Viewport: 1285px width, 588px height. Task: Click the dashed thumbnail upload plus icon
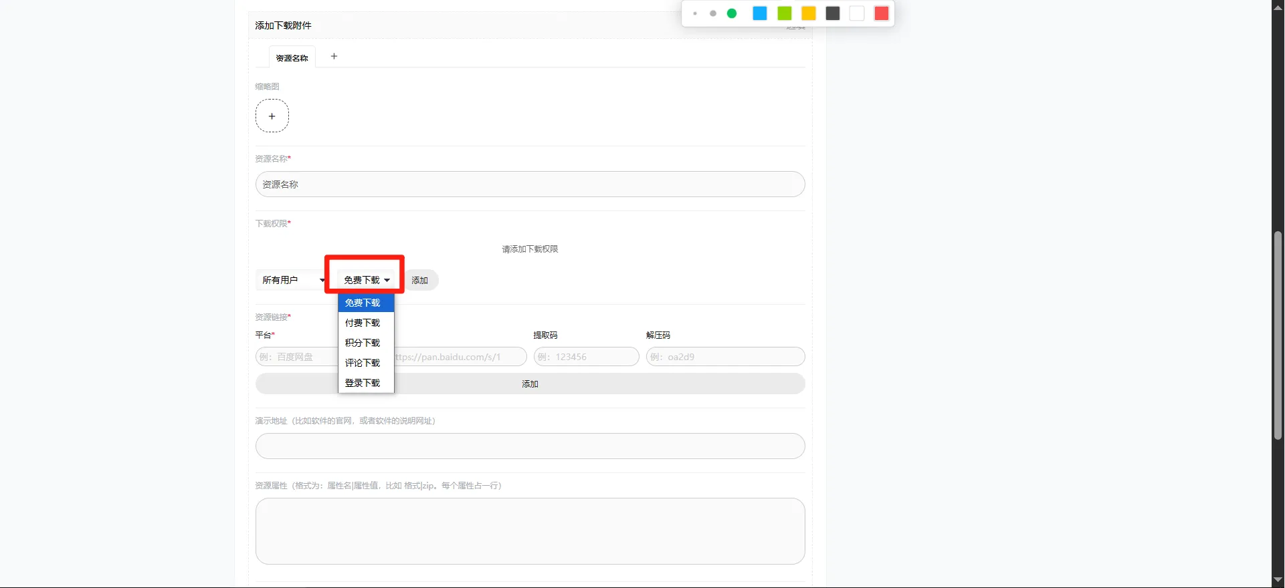(272, 116)
